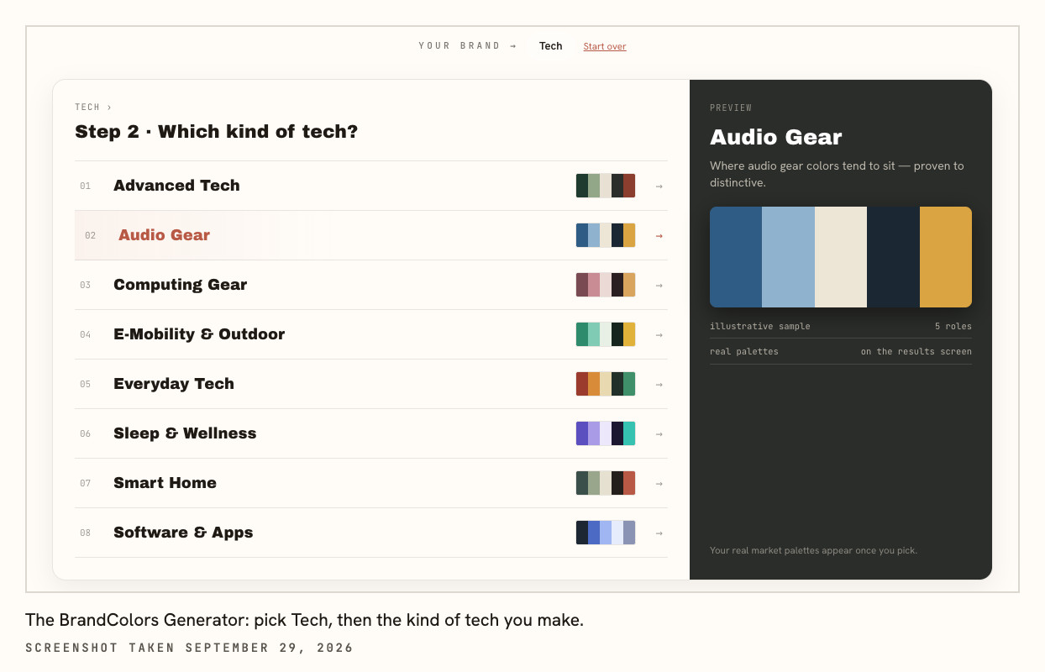Click the cream preview swatch
1045x672 pixels.
coord(841,257)
